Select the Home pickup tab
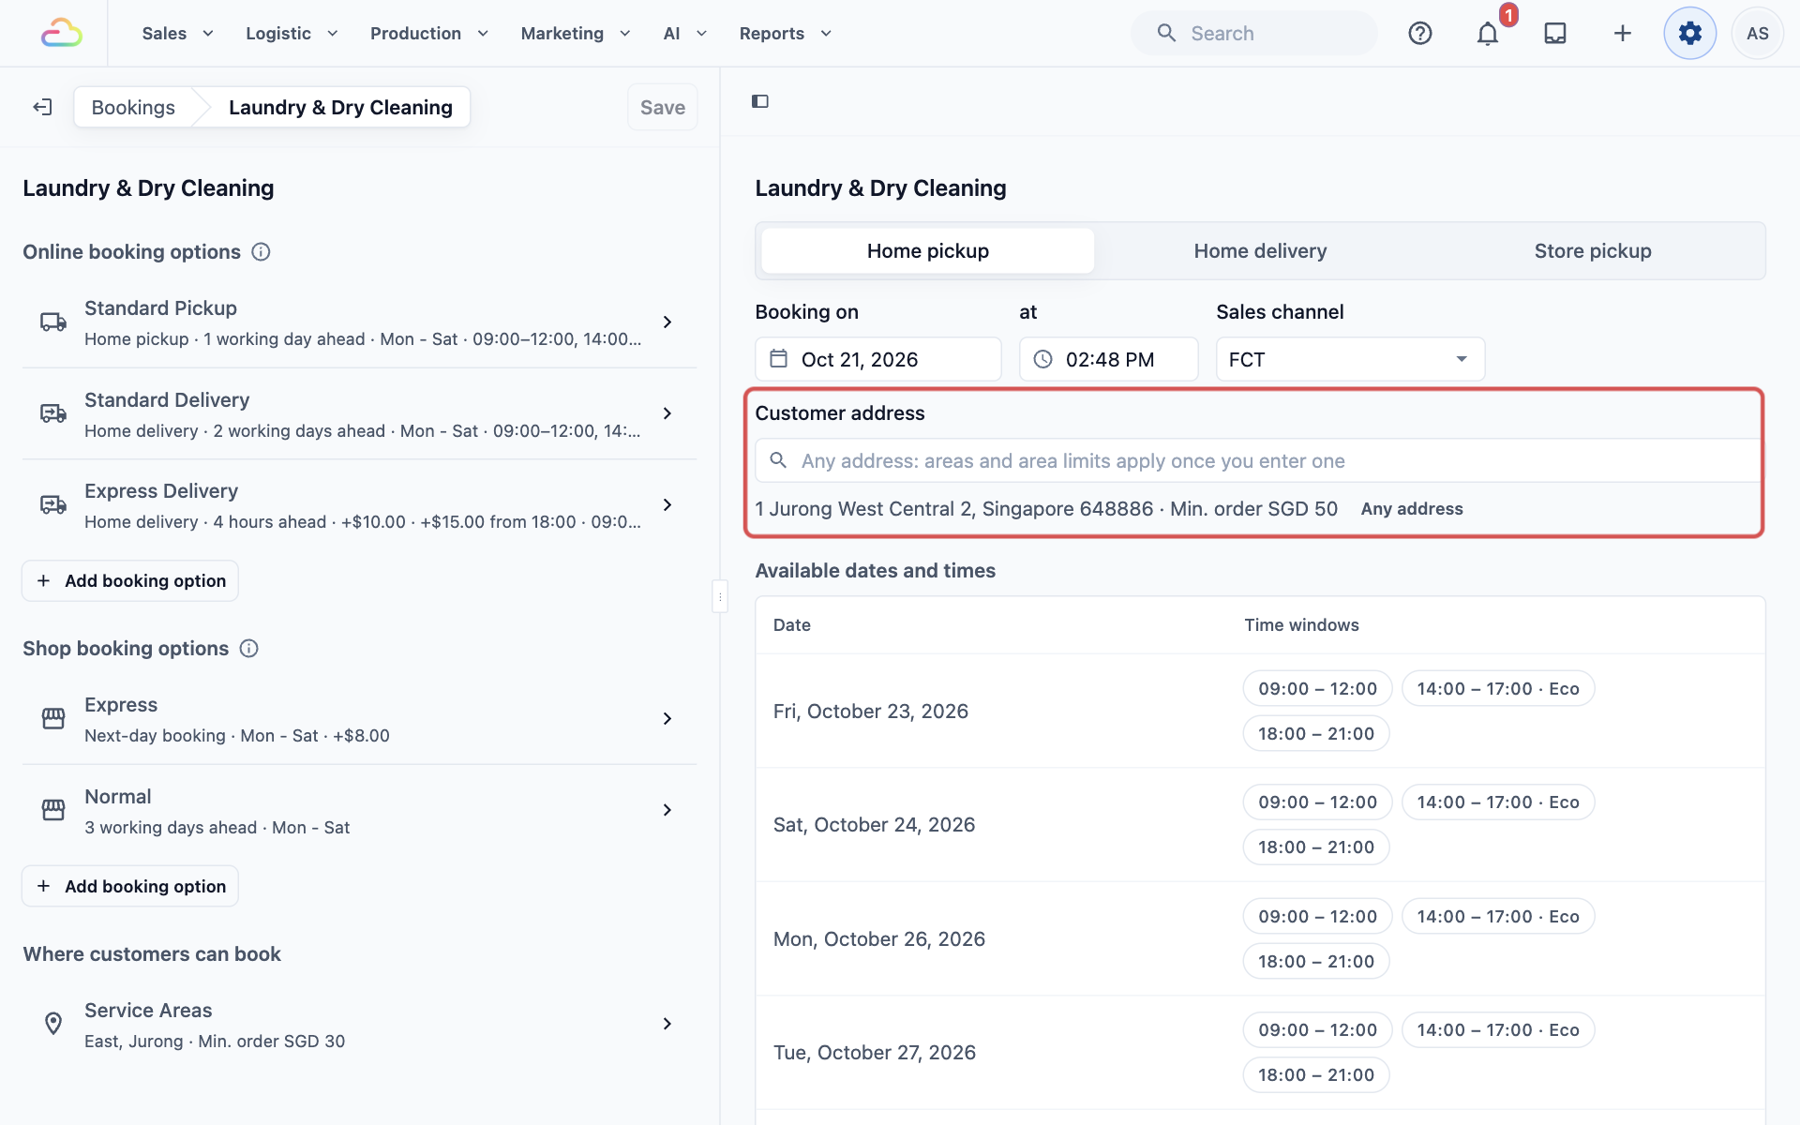This screenshot has height=1125, width=1800. (928, 251)
